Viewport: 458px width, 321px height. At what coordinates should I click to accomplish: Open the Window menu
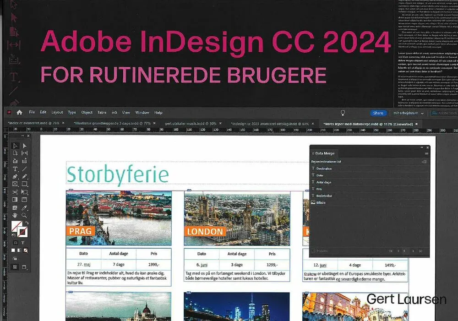142,112
